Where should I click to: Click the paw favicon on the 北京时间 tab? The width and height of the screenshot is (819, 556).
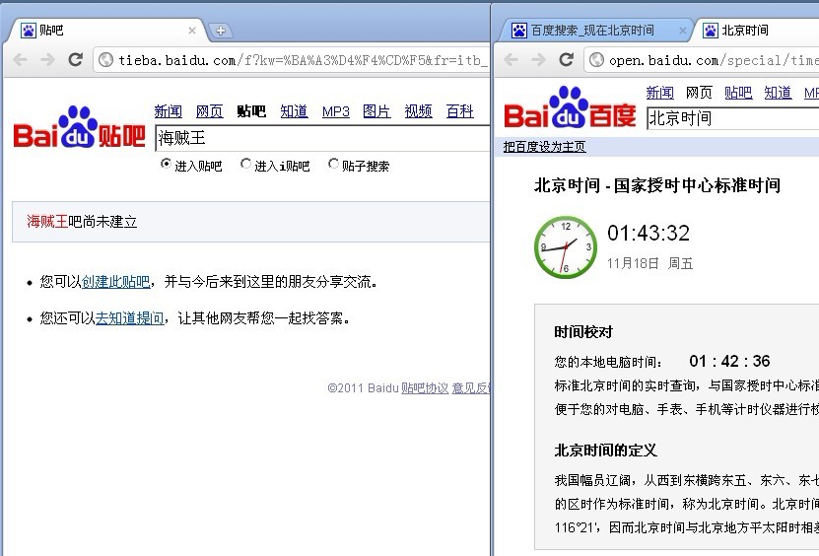(x=711, y=31)
